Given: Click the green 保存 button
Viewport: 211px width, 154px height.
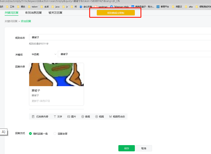Looking at the screenshot, I should (127, 148).
